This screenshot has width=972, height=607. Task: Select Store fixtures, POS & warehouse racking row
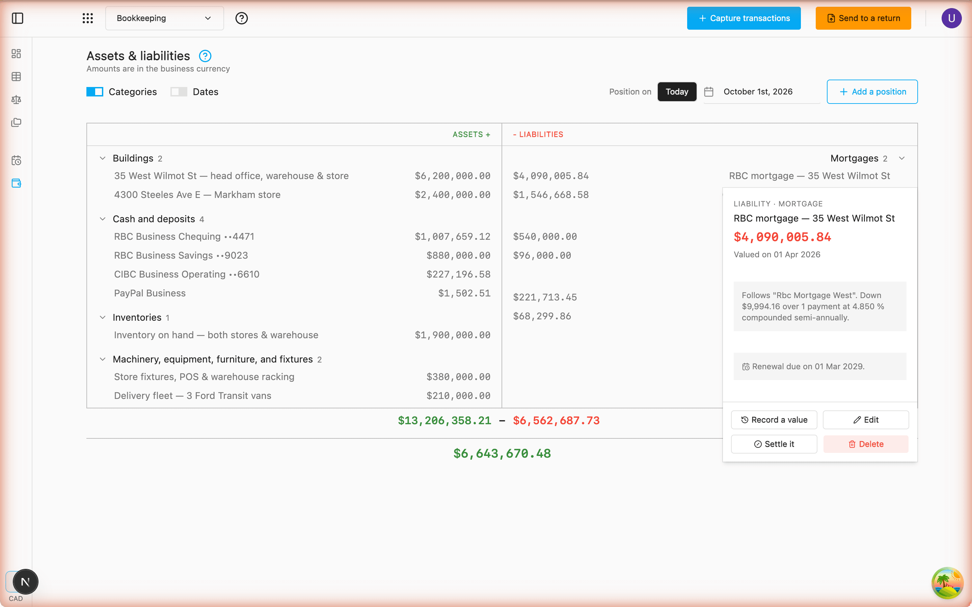[302, 377]
